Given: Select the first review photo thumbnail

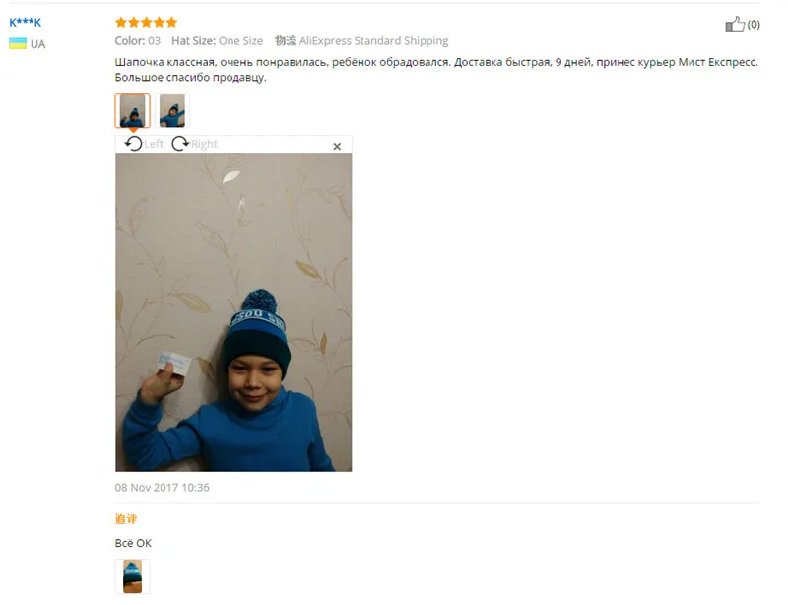Looking at the screenshot, I should [132, 110].
